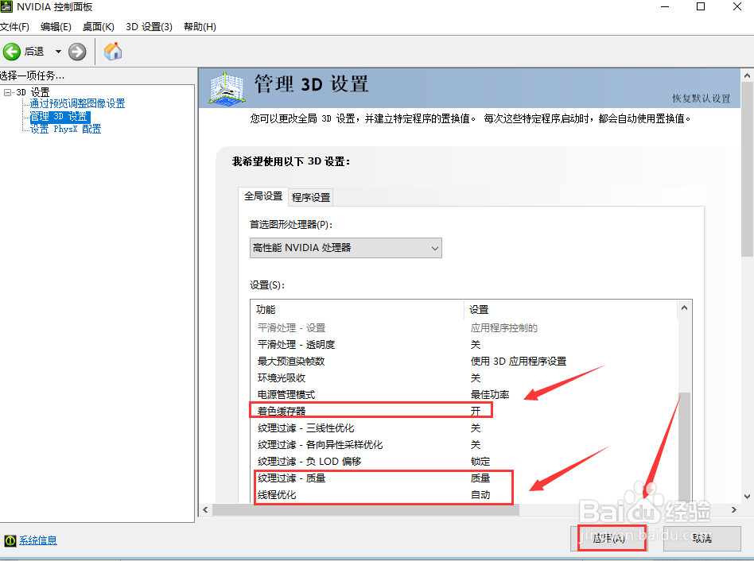Open the 系统信息 link
Screen dimensions: 754x561
pos(38,540)
